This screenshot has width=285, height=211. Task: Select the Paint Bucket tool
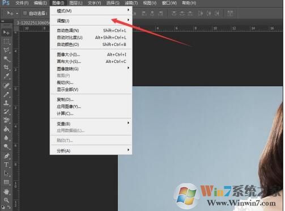pos(6,129)
